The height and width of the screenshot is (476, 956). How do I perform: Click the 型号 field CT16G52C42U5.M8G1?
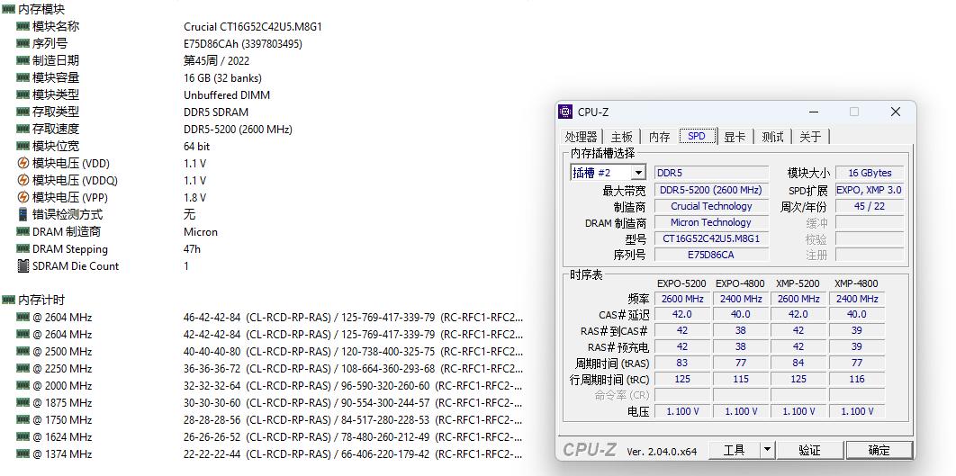tap(711, 239)
